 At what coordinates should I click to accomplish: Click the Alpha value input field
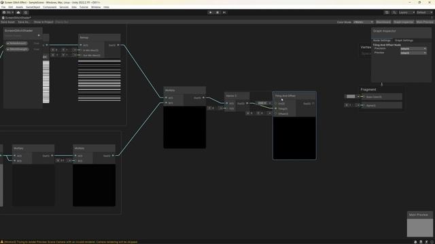tap(351, 105)
